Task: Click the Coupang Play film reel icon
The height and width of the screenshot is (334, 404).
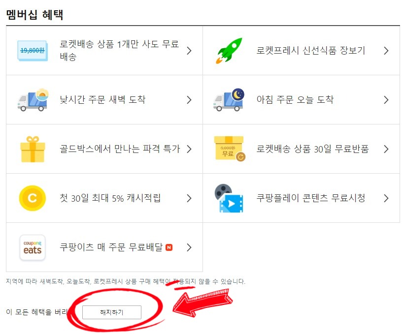Action: coord(229,198)
